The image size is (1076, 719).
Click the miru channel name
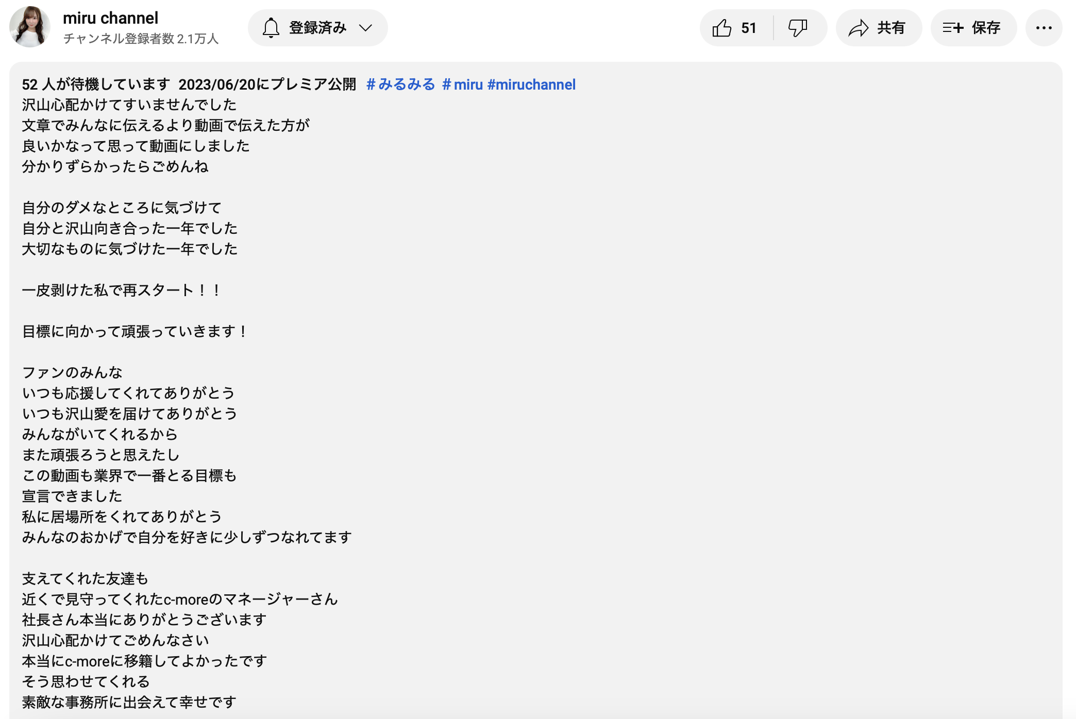[110, 18]
